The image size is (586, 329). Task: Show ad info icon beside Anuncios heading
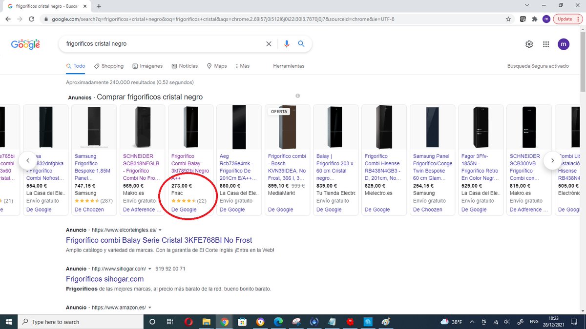(297, 96)
